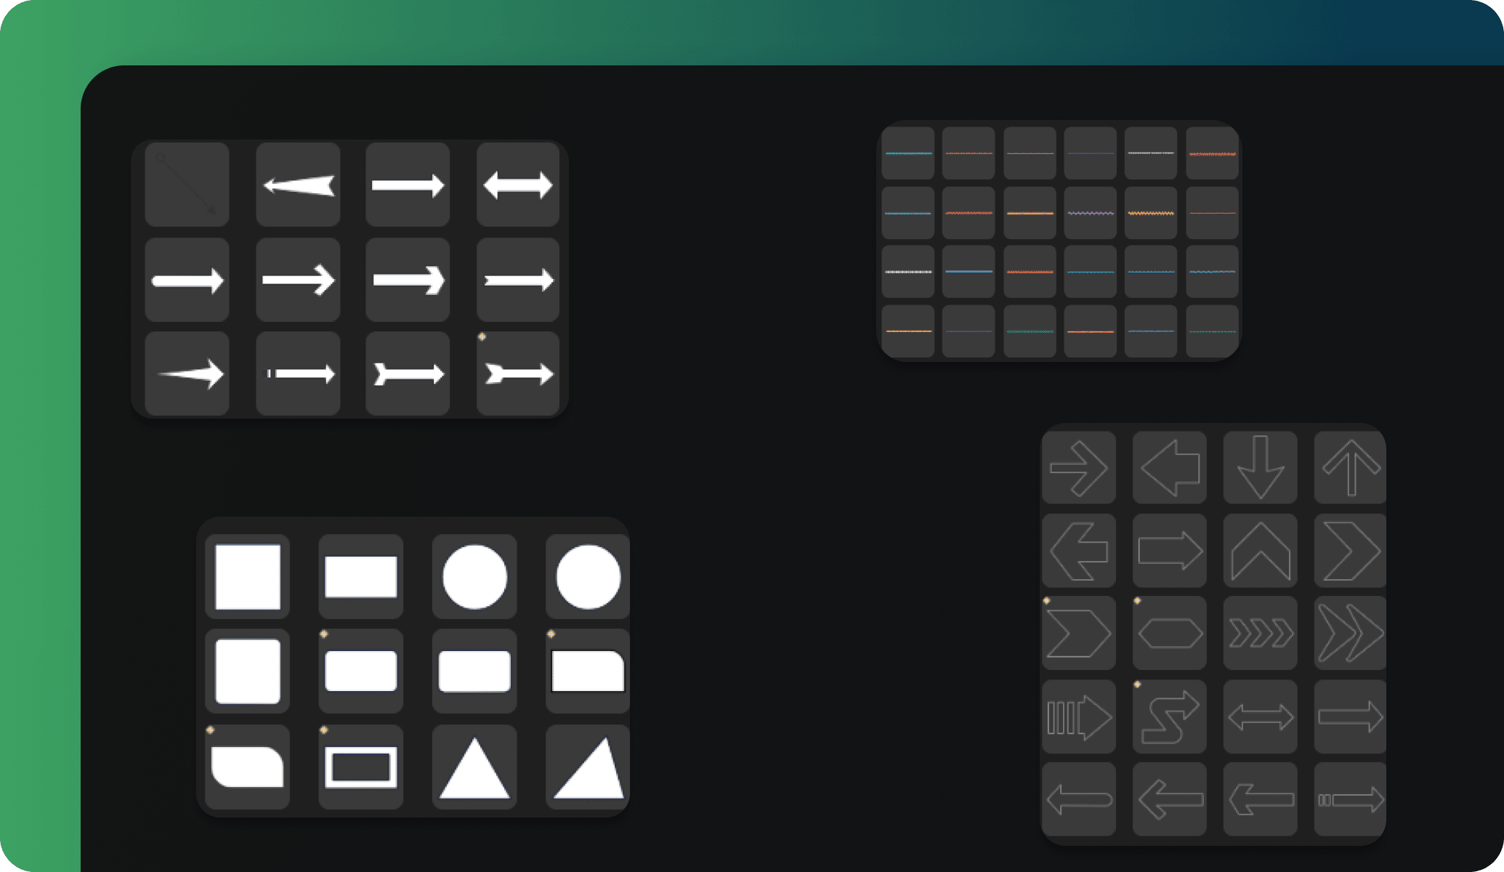1504x872 pixels.
Task: Pick the double curved chevrons outline
Action: point(1350,634)
